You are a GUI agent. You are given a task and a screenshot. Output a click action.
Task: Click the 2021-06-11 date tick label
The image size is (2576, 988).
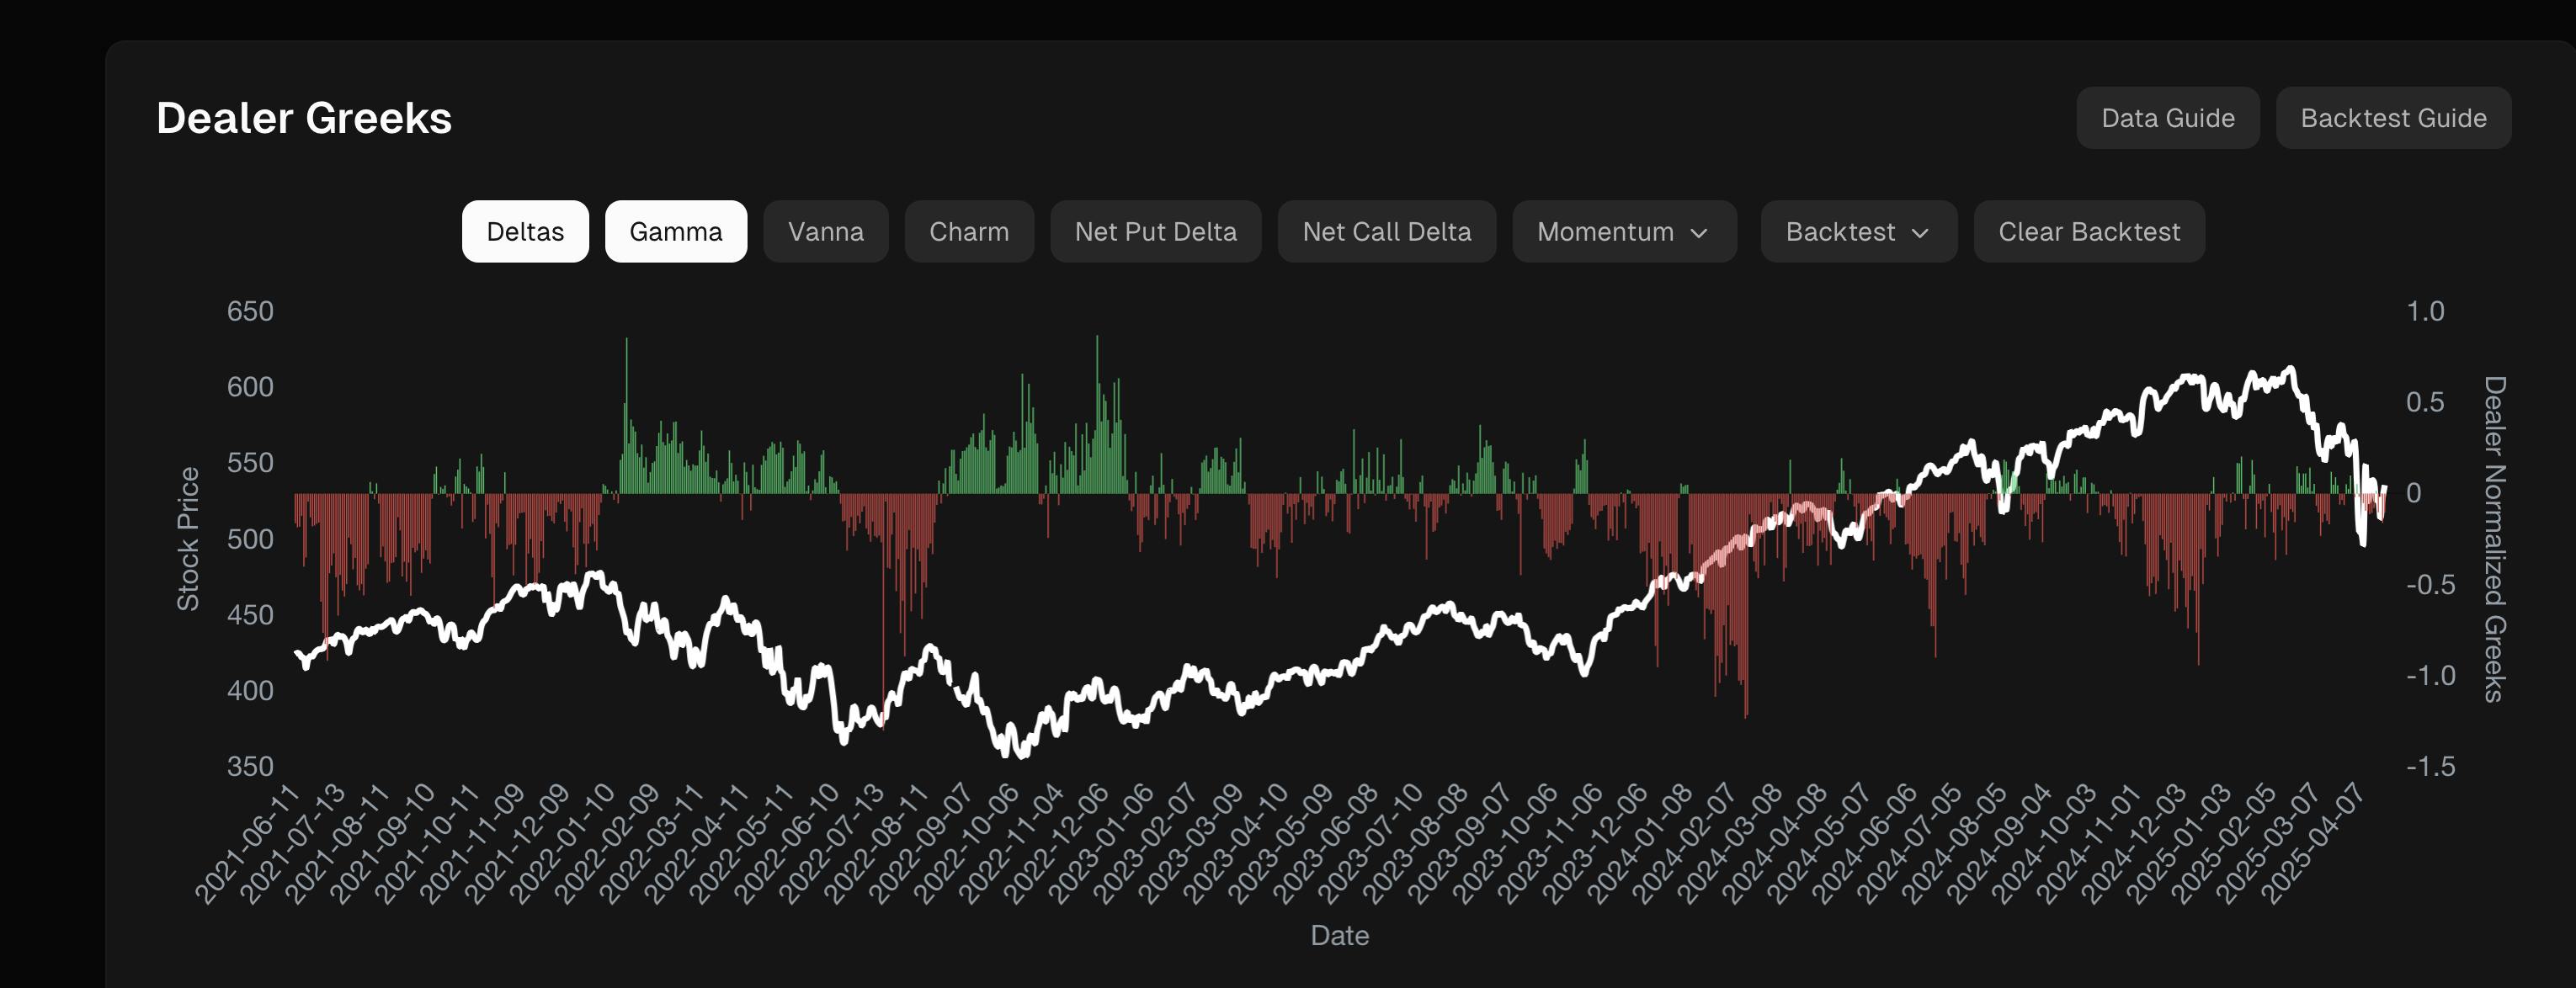[x=248, y=845]
